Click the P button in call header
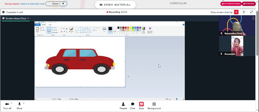This screenshot has height=112, width=259. (x=244, y=12)
